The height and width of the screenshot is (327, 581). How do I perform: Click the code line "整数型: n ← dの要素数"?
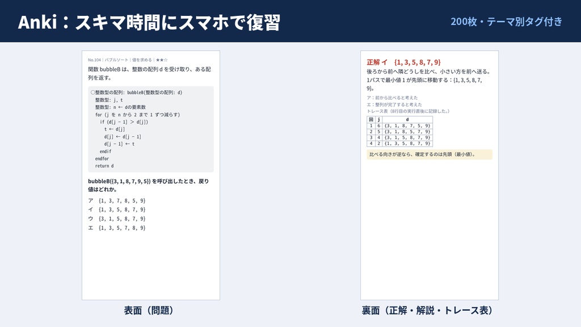tap(120, 107)
